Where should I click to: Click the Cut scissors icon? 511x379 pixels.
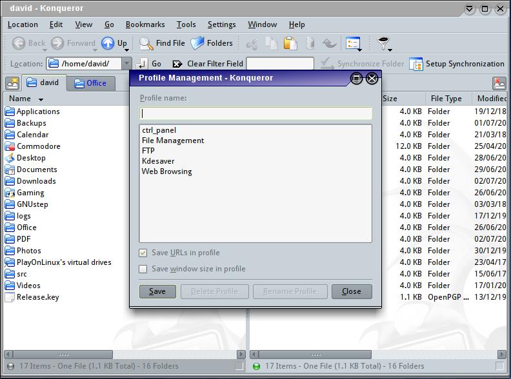252,43
